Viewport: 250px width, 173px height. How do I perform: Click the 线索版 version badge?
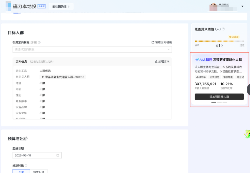(42, 6)
